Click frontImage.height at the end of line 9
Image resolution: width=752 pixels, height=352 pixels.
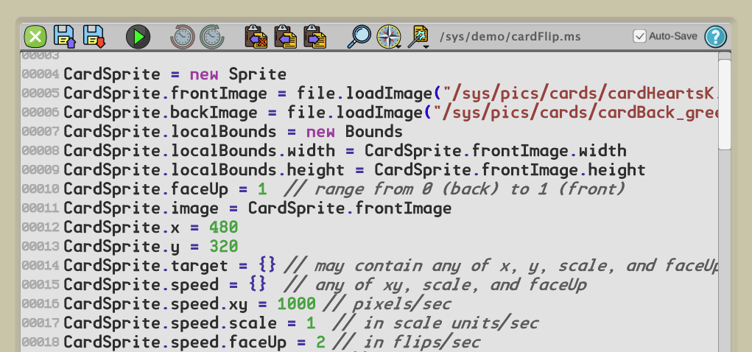[x=563, y=170]
